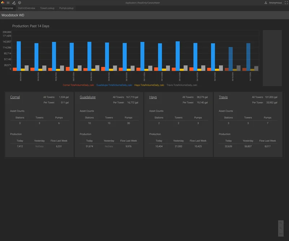Click the zoom out magnifier icon
289x241 pixels.
click(281, 228)
